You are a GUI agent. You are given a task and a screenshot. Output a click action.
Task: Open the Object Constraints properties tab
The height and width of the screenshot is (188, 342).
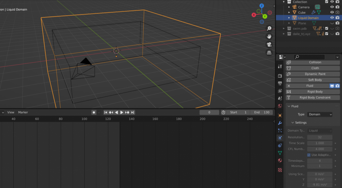pos(280,145)
